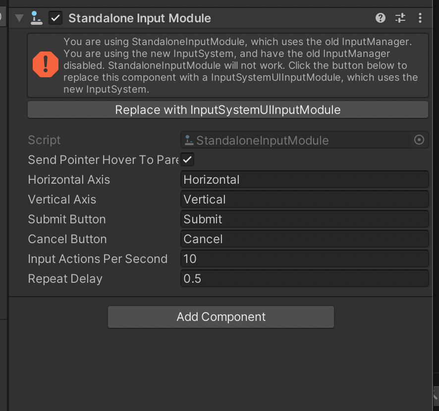
Task: Click the joystick icon in the component header
Action: click(x=35, y=18)
